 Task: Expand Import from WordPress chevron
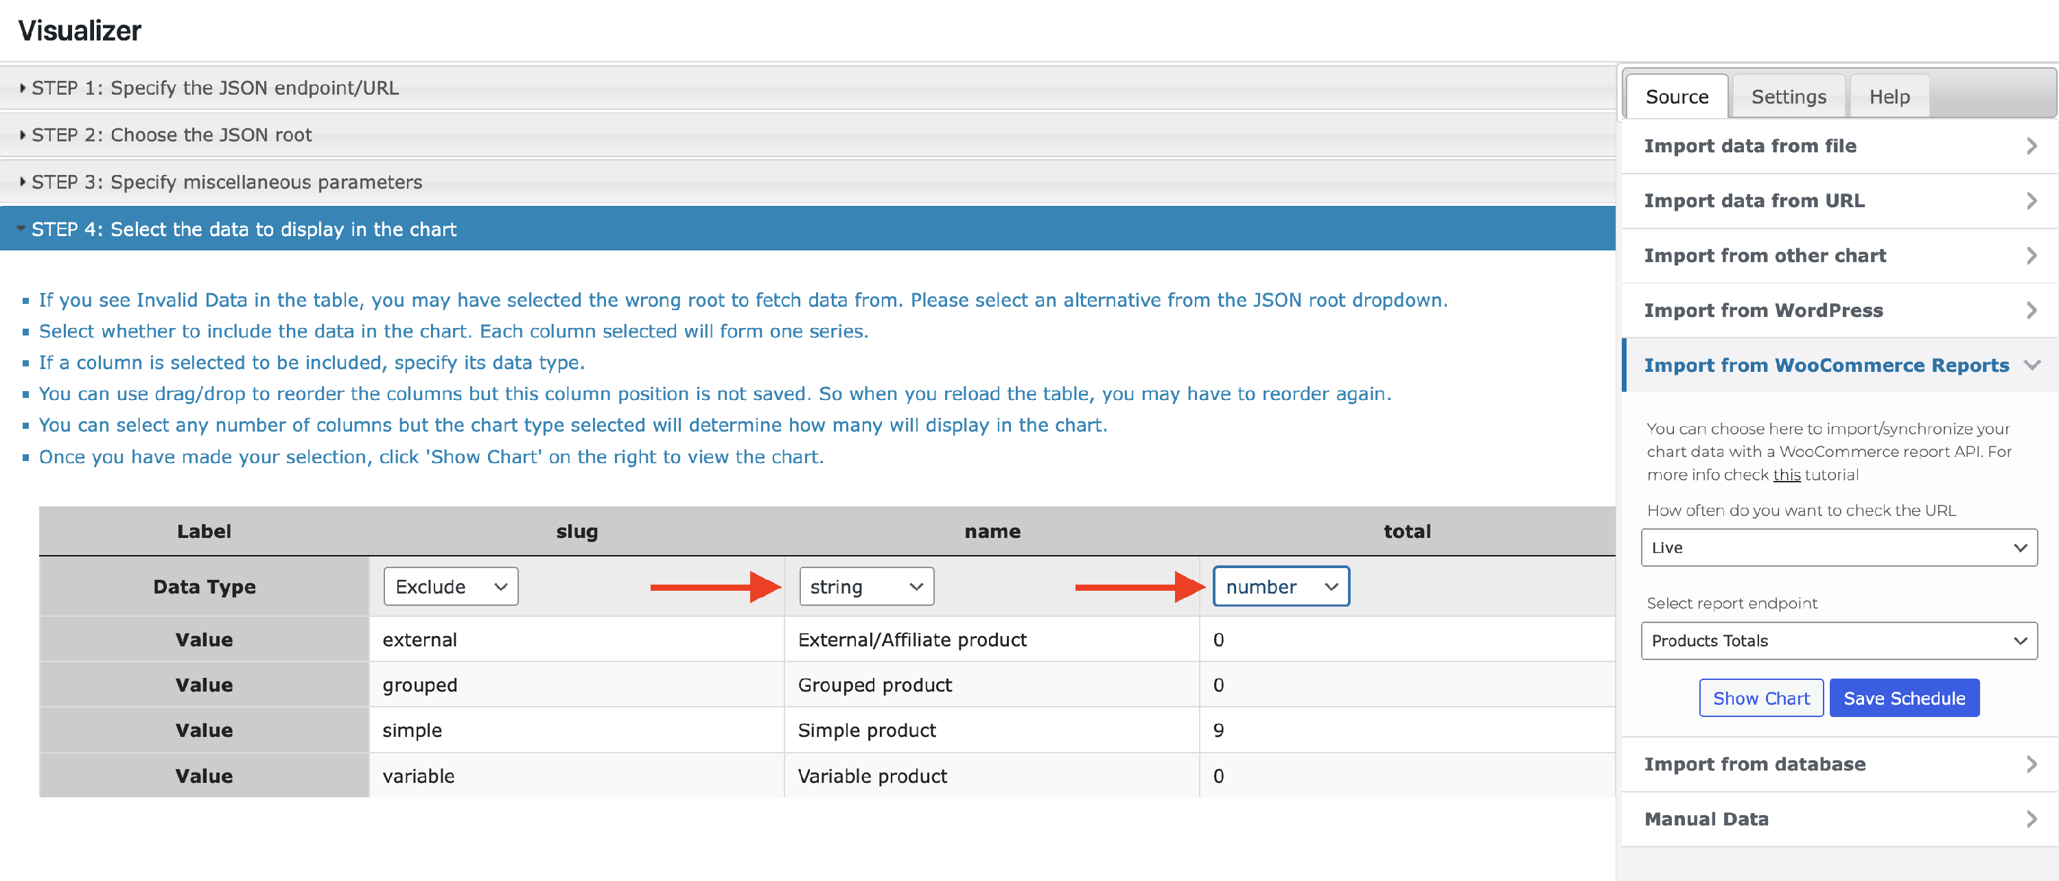tap(2032, 310)
